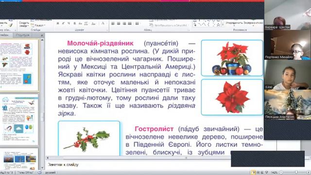This screenshot has height=175, width=311.
Task: Switch to Reading view in status bar
Action: click(262, 173)
